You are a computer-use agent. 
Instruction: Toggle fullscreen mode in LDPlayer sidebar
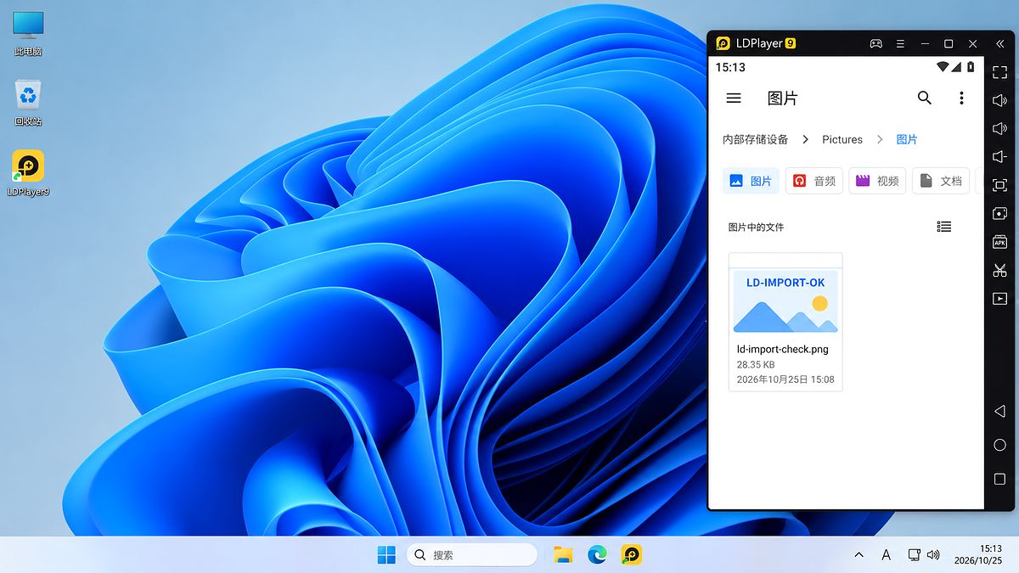999,72
